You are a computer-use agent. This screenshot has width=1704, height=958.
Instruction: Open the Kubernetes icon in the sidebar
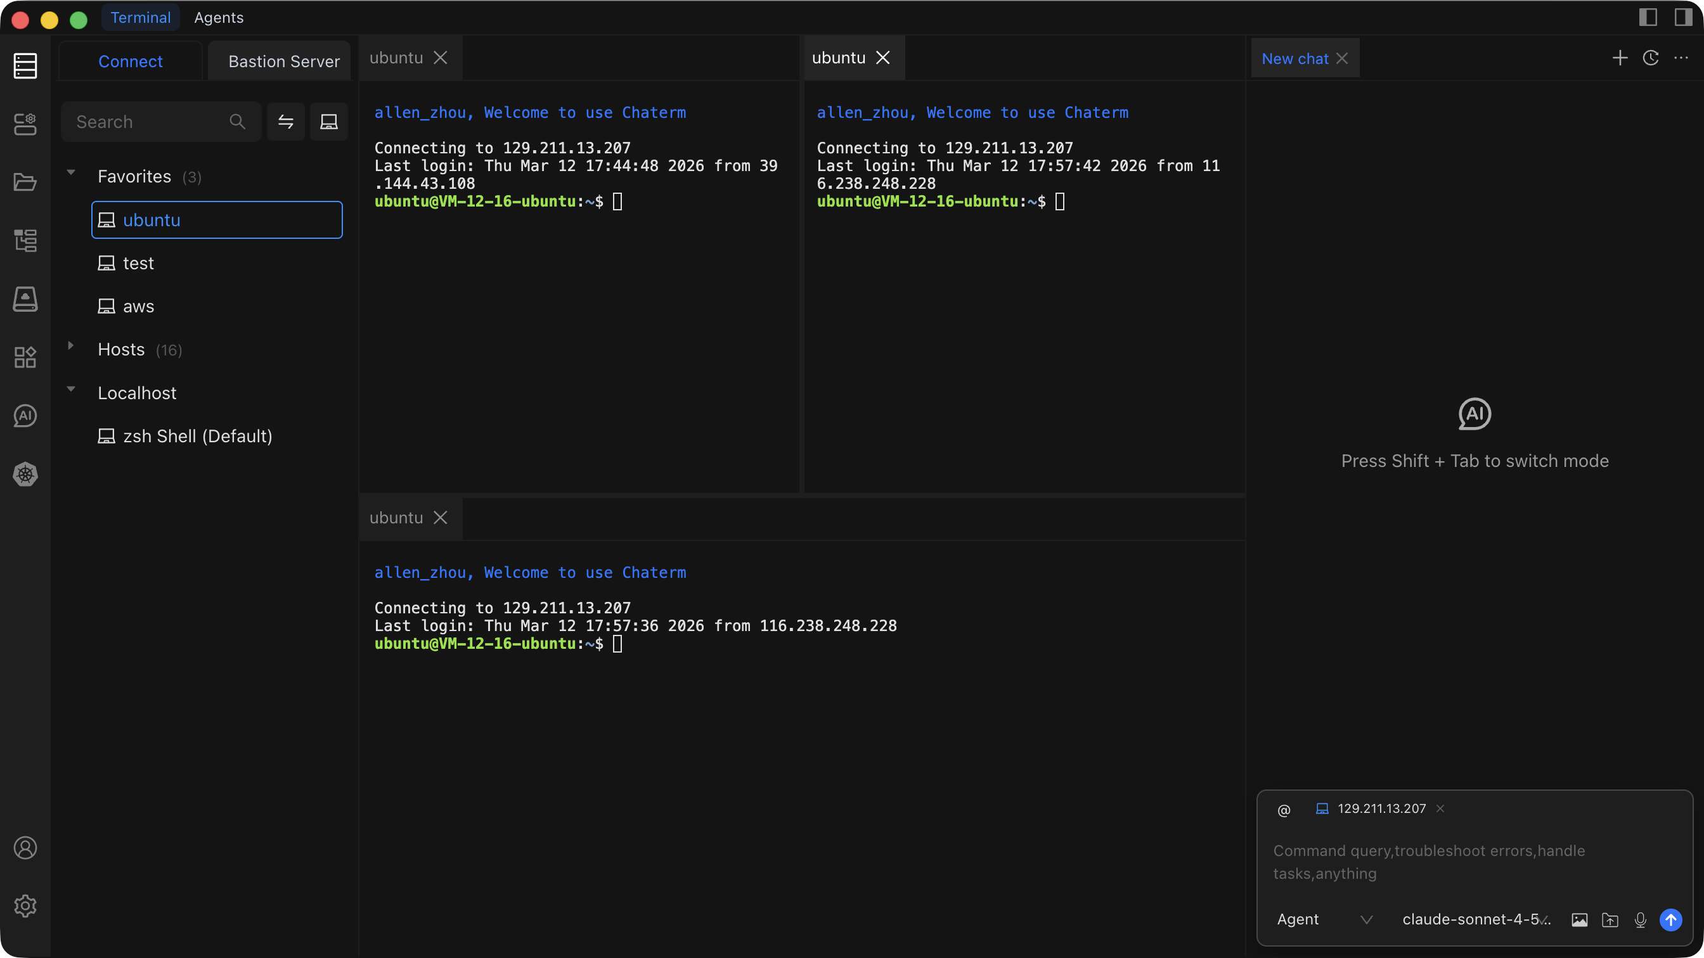pos(25,474)
